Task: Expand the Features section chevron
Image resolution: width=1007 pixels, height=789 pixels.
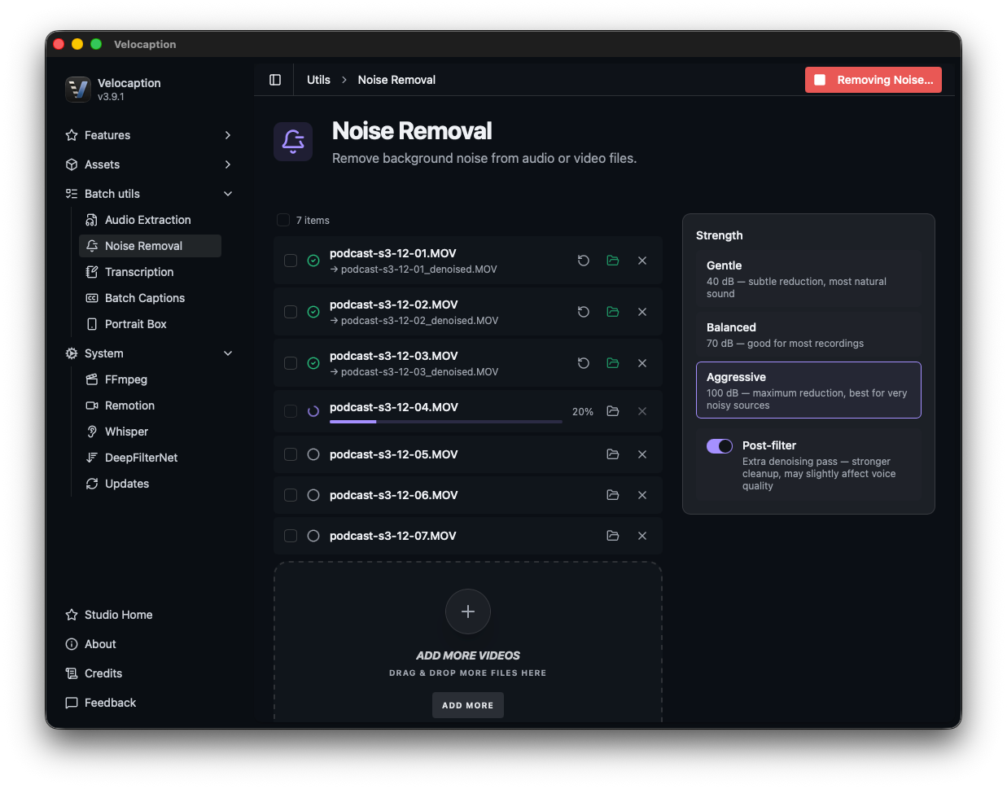Action: pos(228,135)
